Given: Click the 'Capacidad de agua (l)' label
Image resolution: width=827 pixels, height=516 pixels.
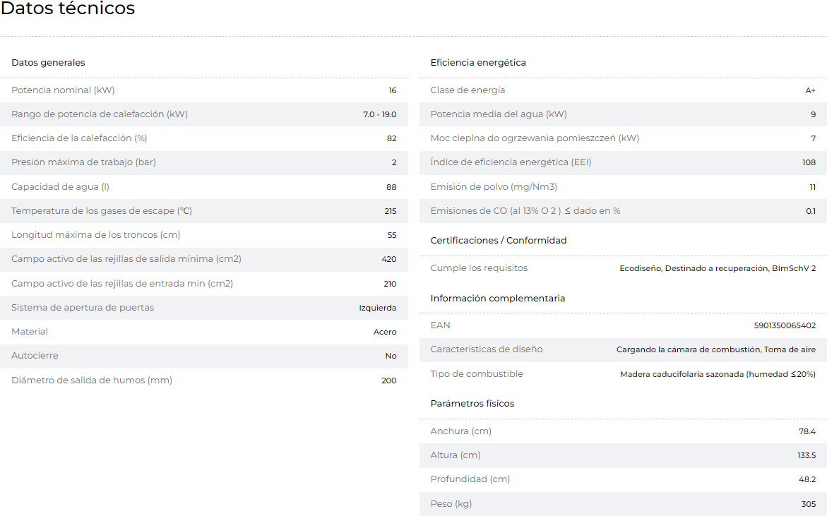Looking at the screenshot, I should (x=60, y=187).
